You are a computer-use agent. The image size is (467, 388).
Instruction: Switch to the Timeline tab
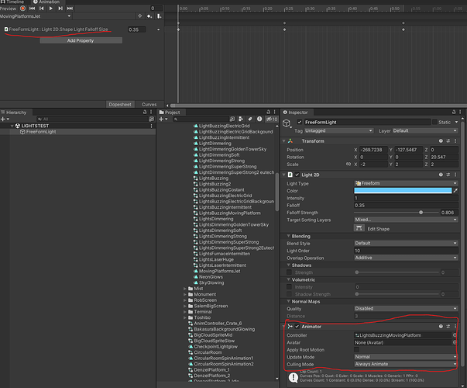(x=14, y=2)
